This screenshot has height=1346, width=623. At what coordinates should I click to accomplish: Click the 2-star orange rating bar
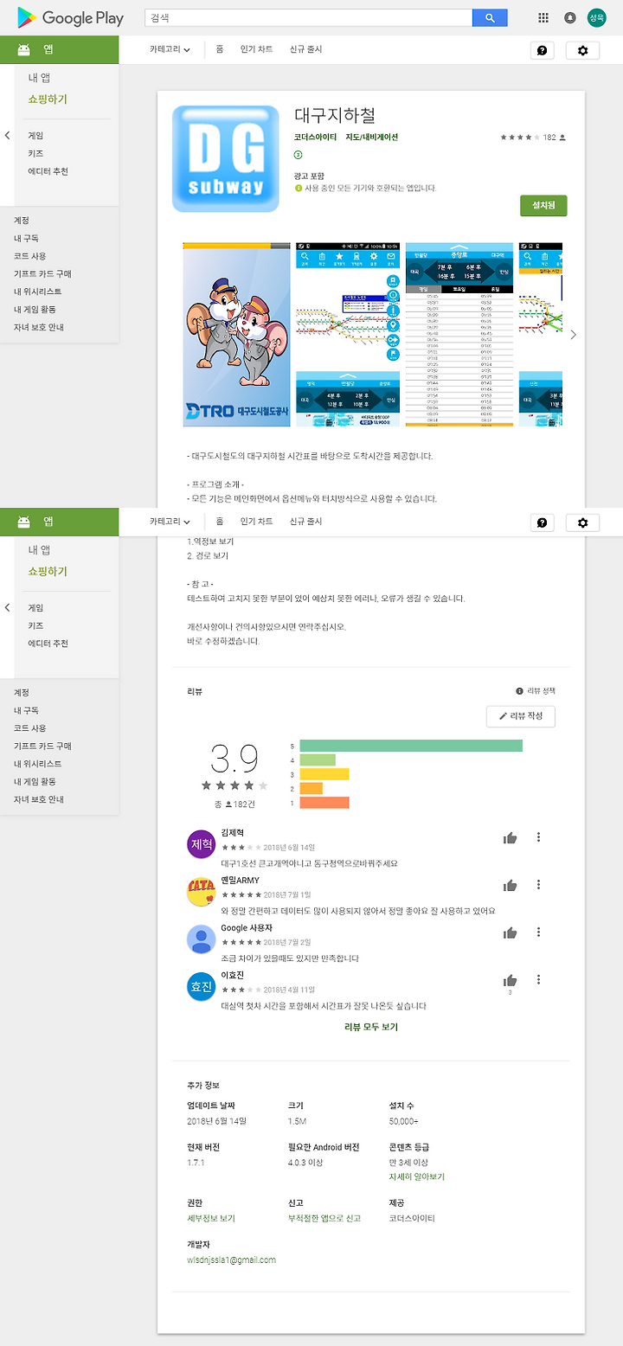click(311, 788)
